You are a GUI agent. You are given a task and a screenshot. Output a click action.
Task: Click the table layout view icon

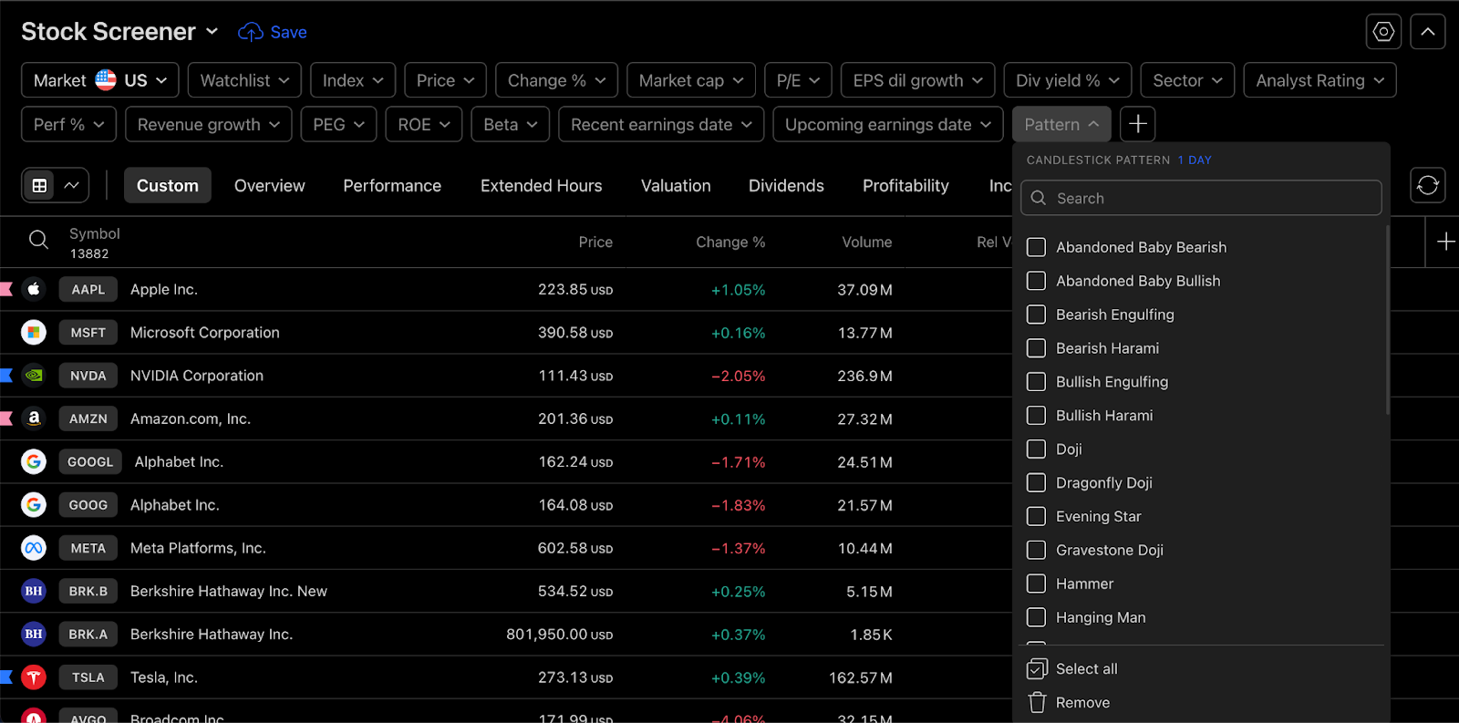[39, 185]
